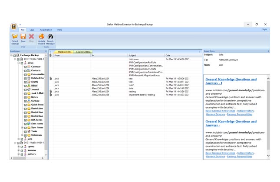This screenshot has height=182, width=280.
Task: Click the jack mailbox user icon
Action: pyautogui.click(x=25, y=139)
